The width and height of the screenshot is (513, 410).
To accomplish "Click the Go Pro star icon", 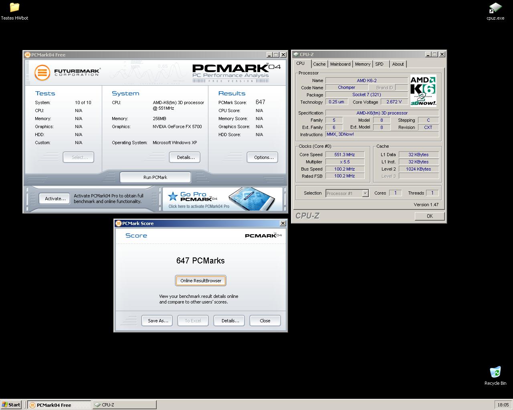I will tap(173, 196).
